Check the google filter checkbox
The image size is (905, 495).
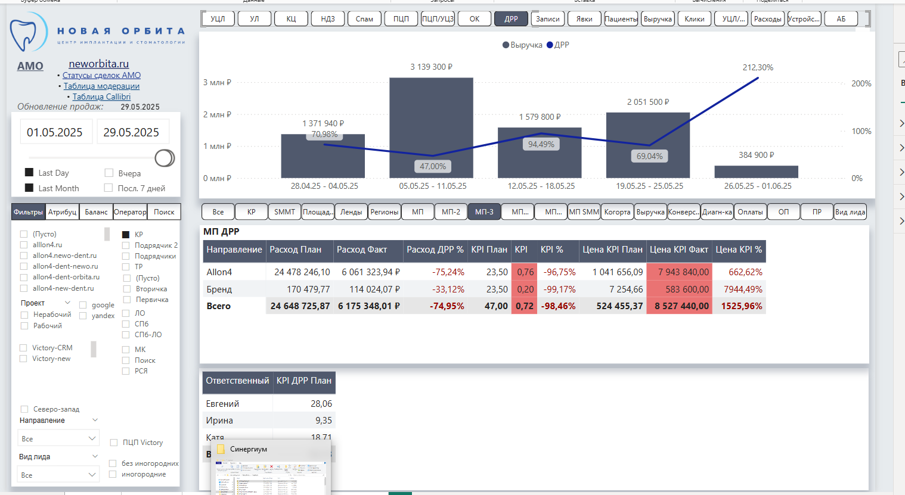[83, 305]
